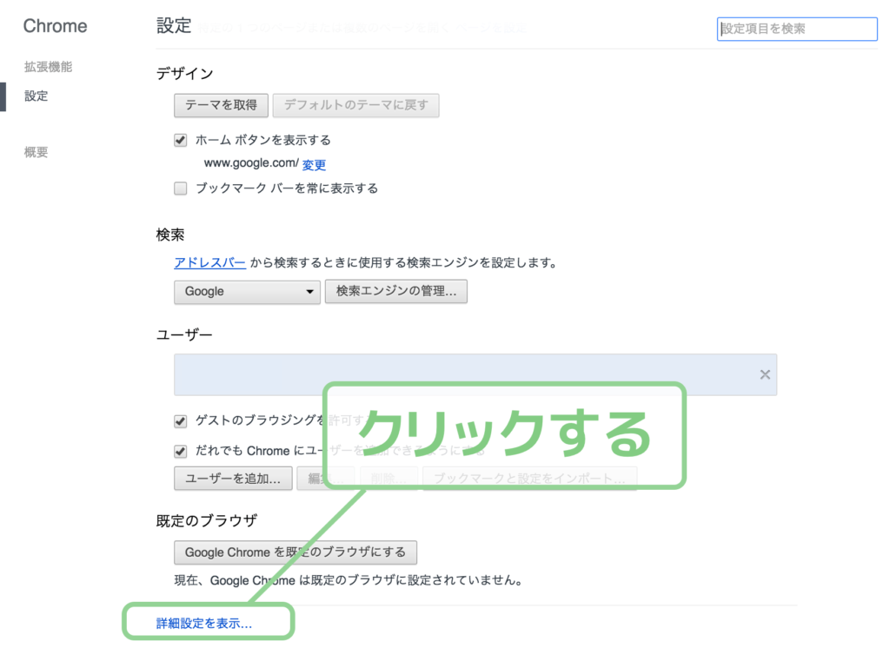Image resolution: width=890 pixels, height=648 pixels.
Task: Open the 概要 sidebar page
Action: 37,152
